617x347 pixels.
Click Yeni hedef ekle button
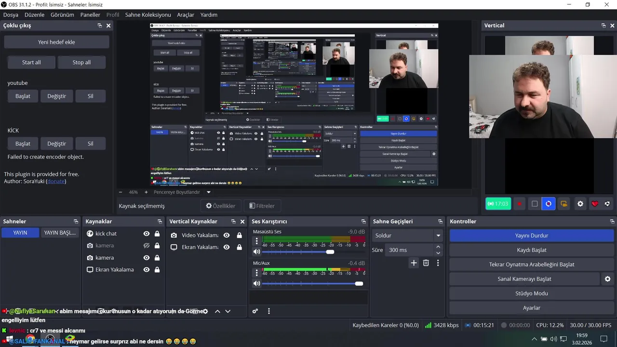pos(56,42)
